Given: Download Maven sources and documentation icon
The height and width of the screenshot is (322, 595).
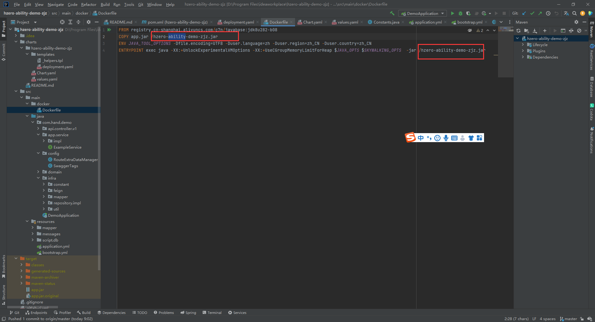Looking at the screenshot, I should [535, 31].
